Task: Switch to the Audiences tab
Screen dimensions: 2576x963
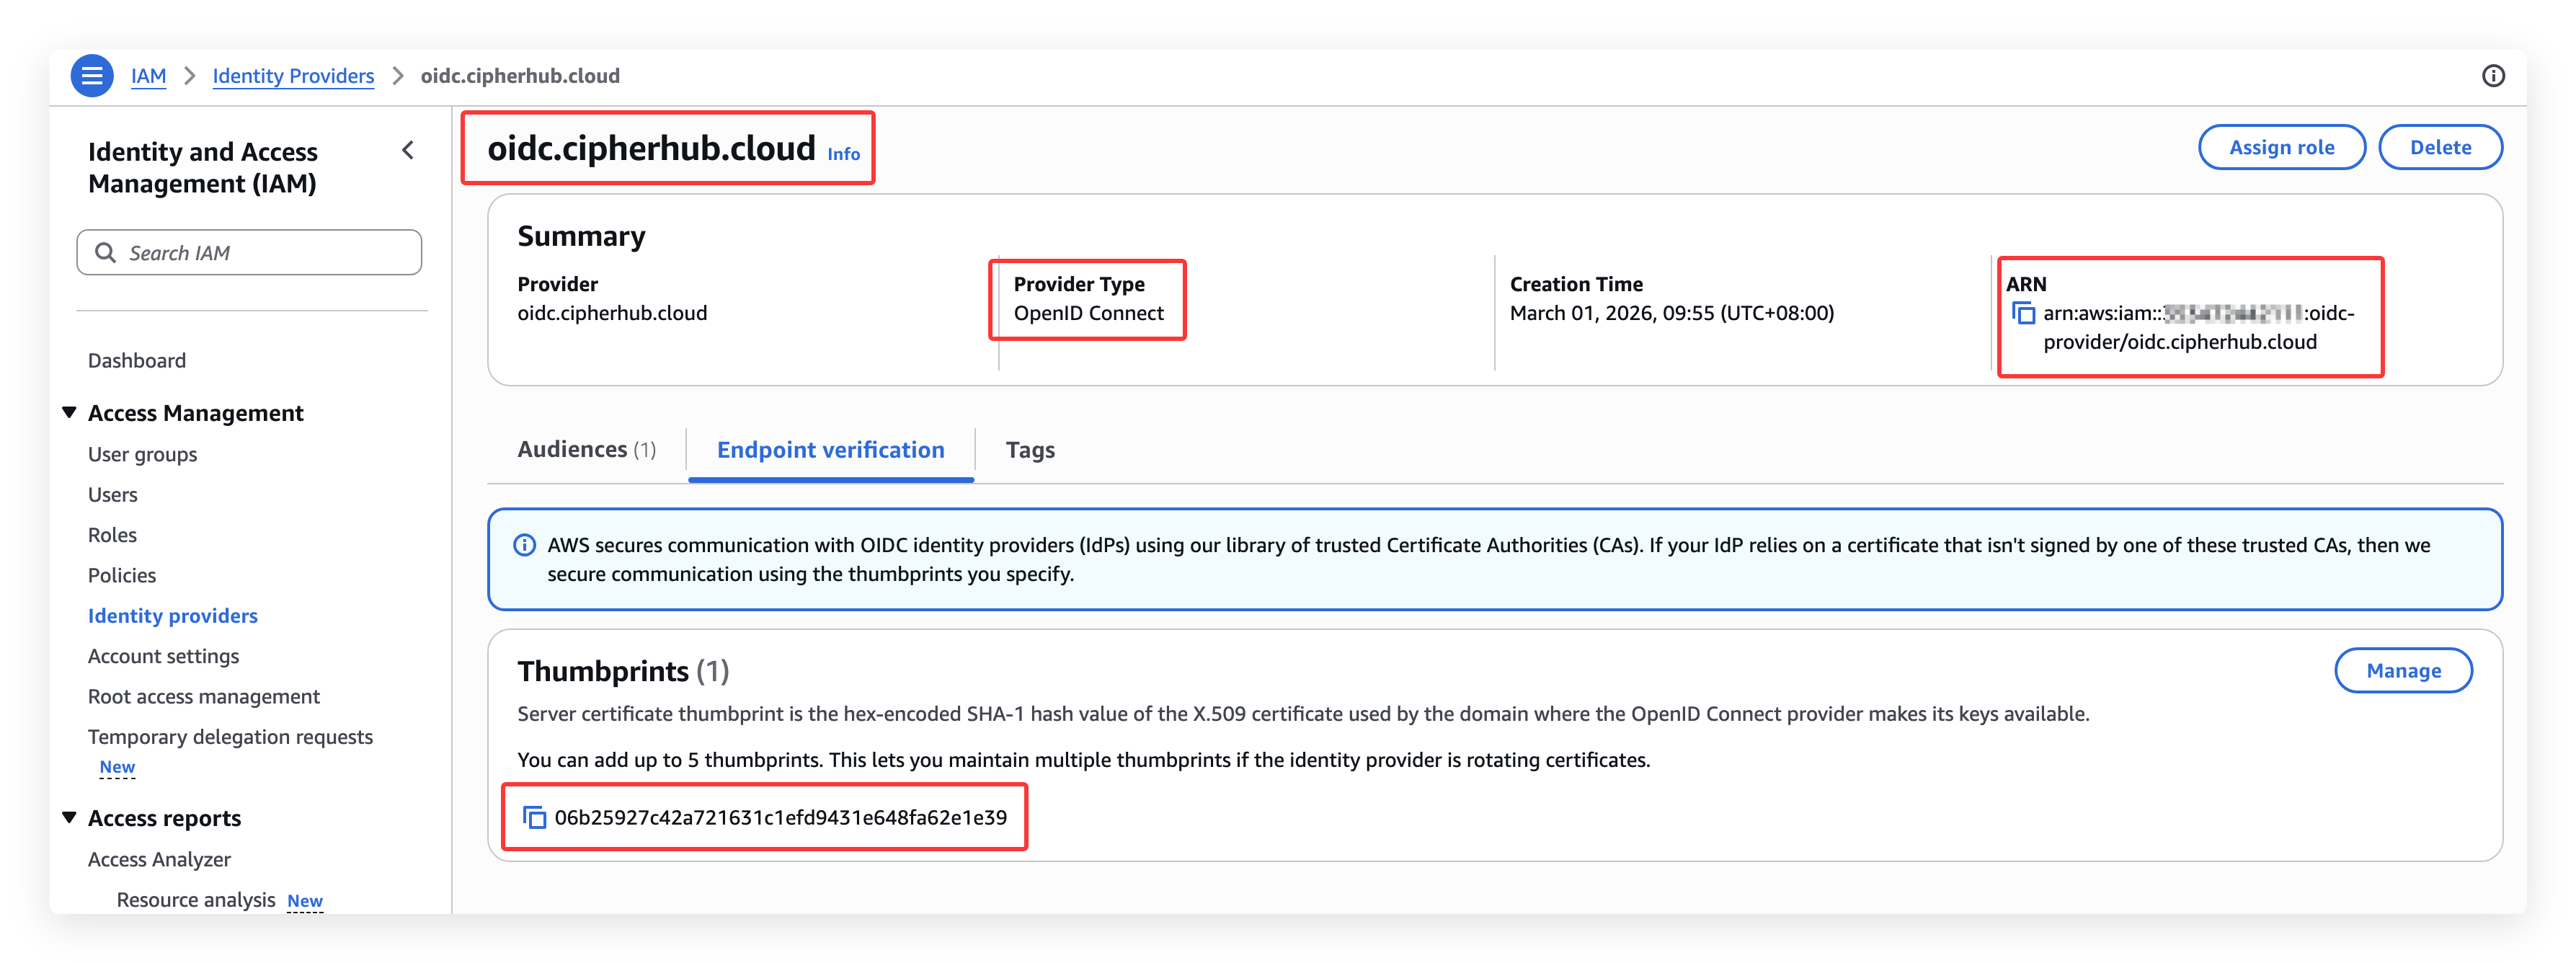Action: point(586,449)
